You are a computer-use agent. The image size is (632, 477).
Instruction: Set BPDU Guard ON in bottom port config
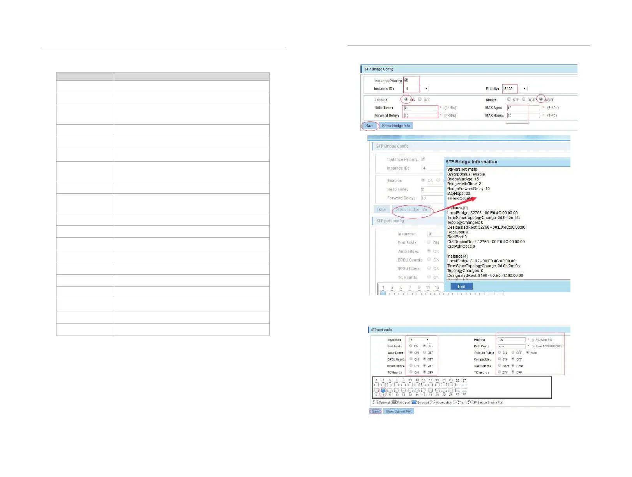tap(411, 359)
